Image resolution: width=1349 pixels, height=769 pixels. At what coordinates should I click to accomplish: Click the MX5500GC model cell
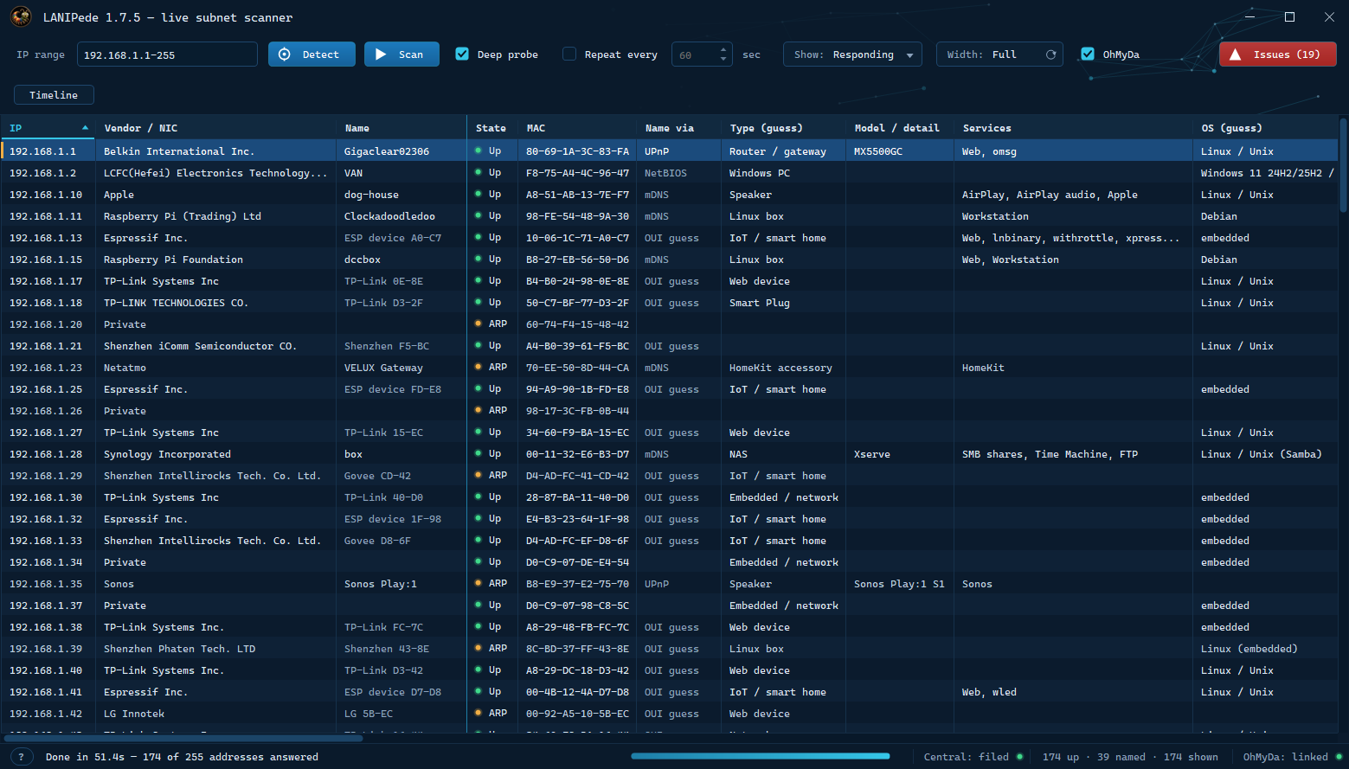click(900, 151)
